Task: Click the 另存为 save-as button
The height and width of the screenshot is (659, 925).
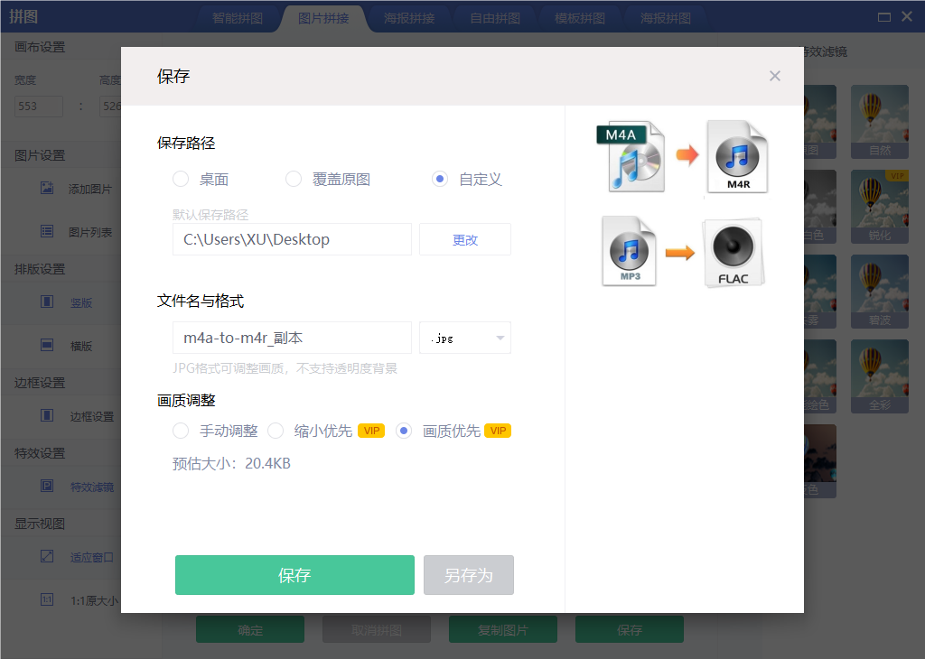Action: pos(468,575)
